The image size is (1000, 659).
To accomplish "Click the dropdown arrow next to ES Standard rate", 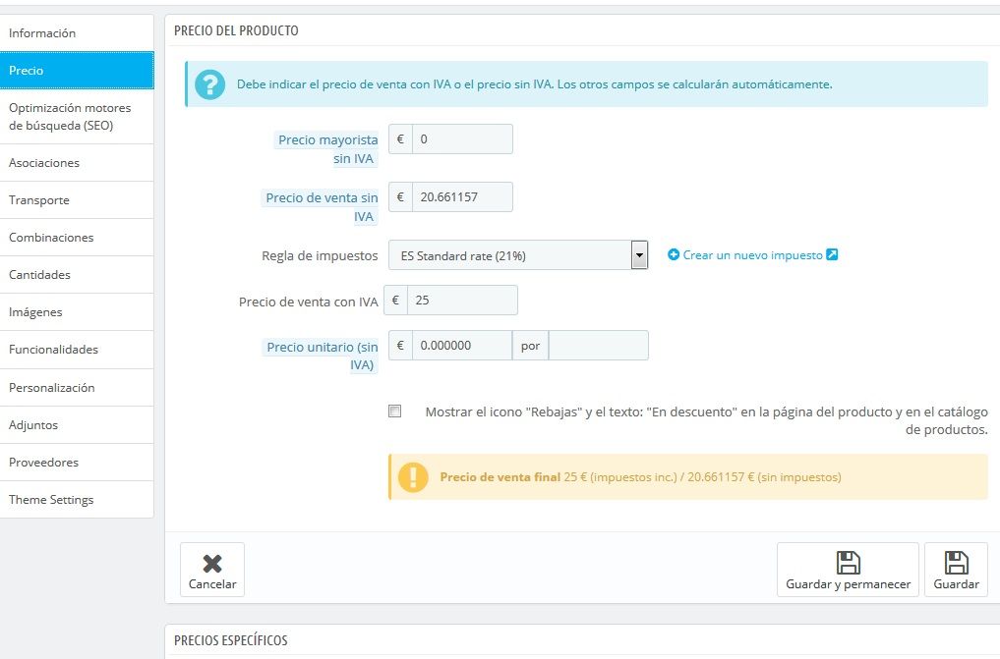I will coord(639,256).
